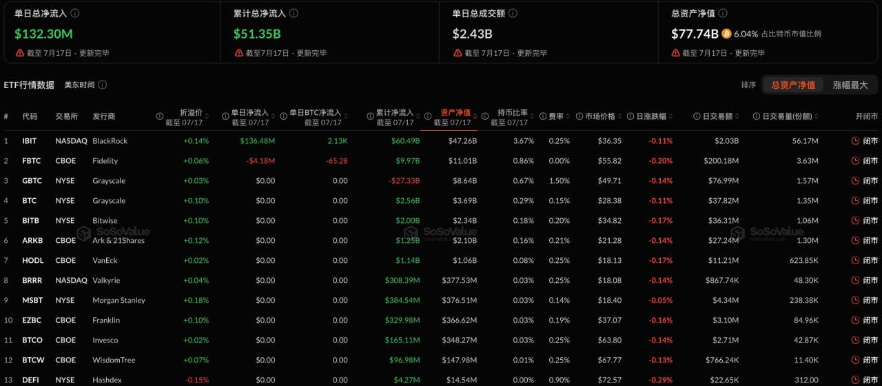Click the clock icon in IBIT row
Image resolution: width=882 pixels, height=386 pixels.
coord(855,140)
